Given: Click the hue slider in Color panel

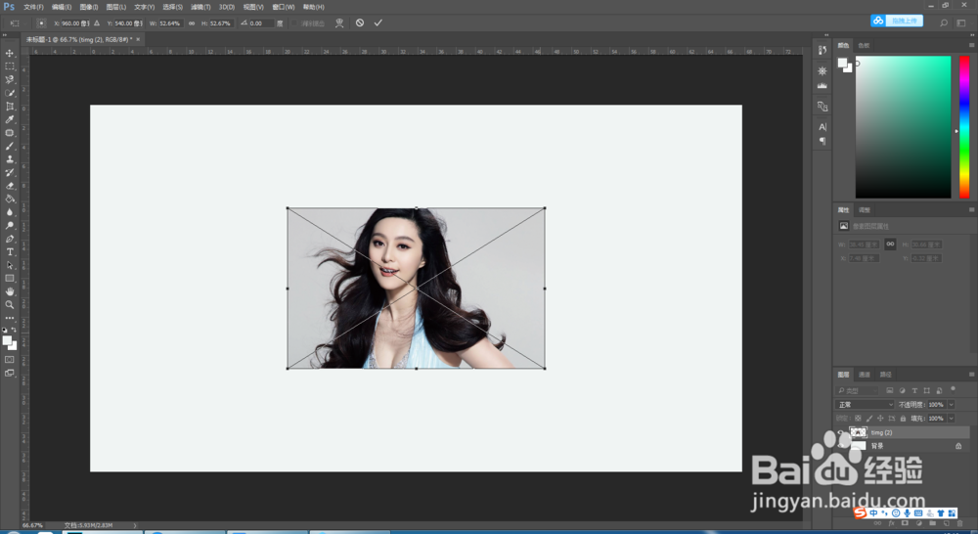Looking at the screenshot, I should (x=964, y=127).
